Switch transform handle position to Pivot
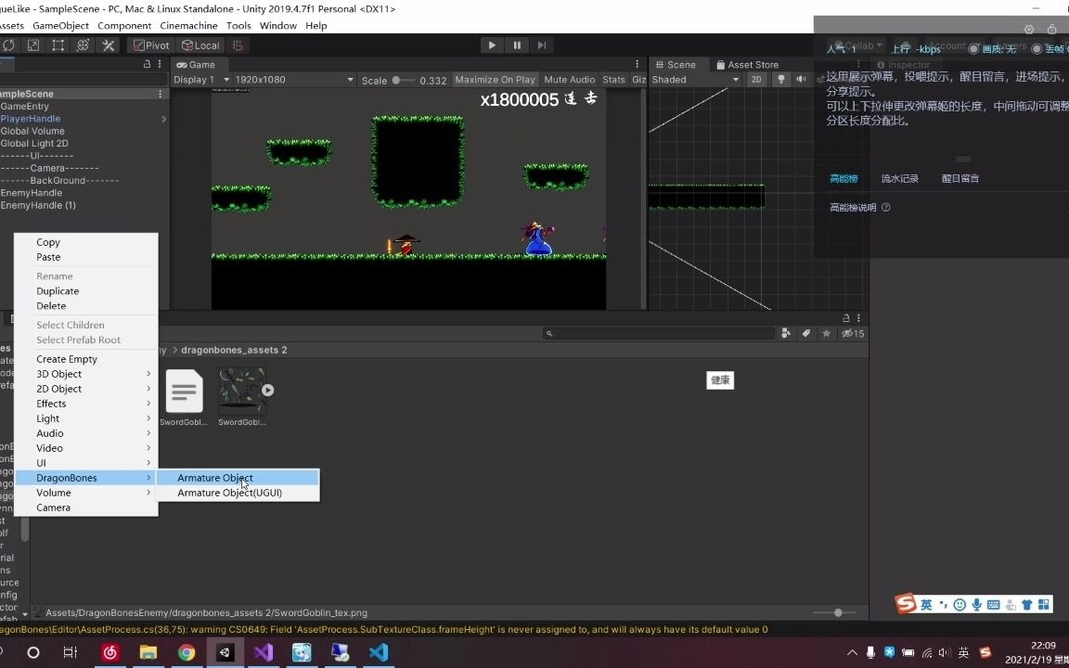The image size is (1069, 668). click(152, 45)
